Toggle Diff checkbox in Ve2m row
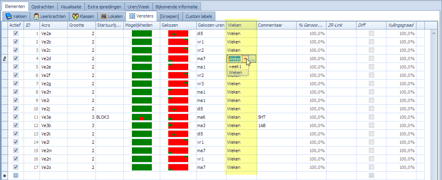Viewport: 442px width, 180px height. coord(372,150)
